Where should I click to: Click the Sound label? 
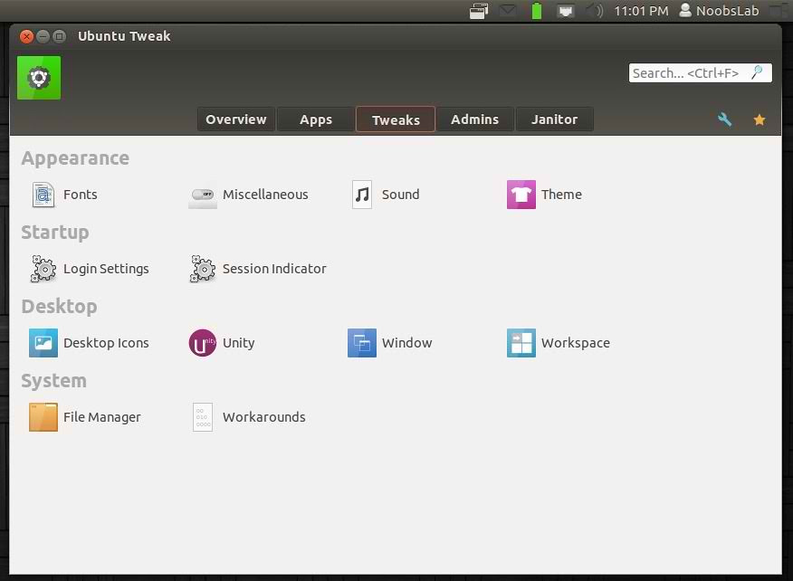click(x=400, y=195)
